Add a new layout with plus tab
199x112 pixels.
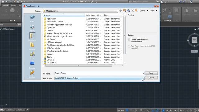[x=27, y=110]
